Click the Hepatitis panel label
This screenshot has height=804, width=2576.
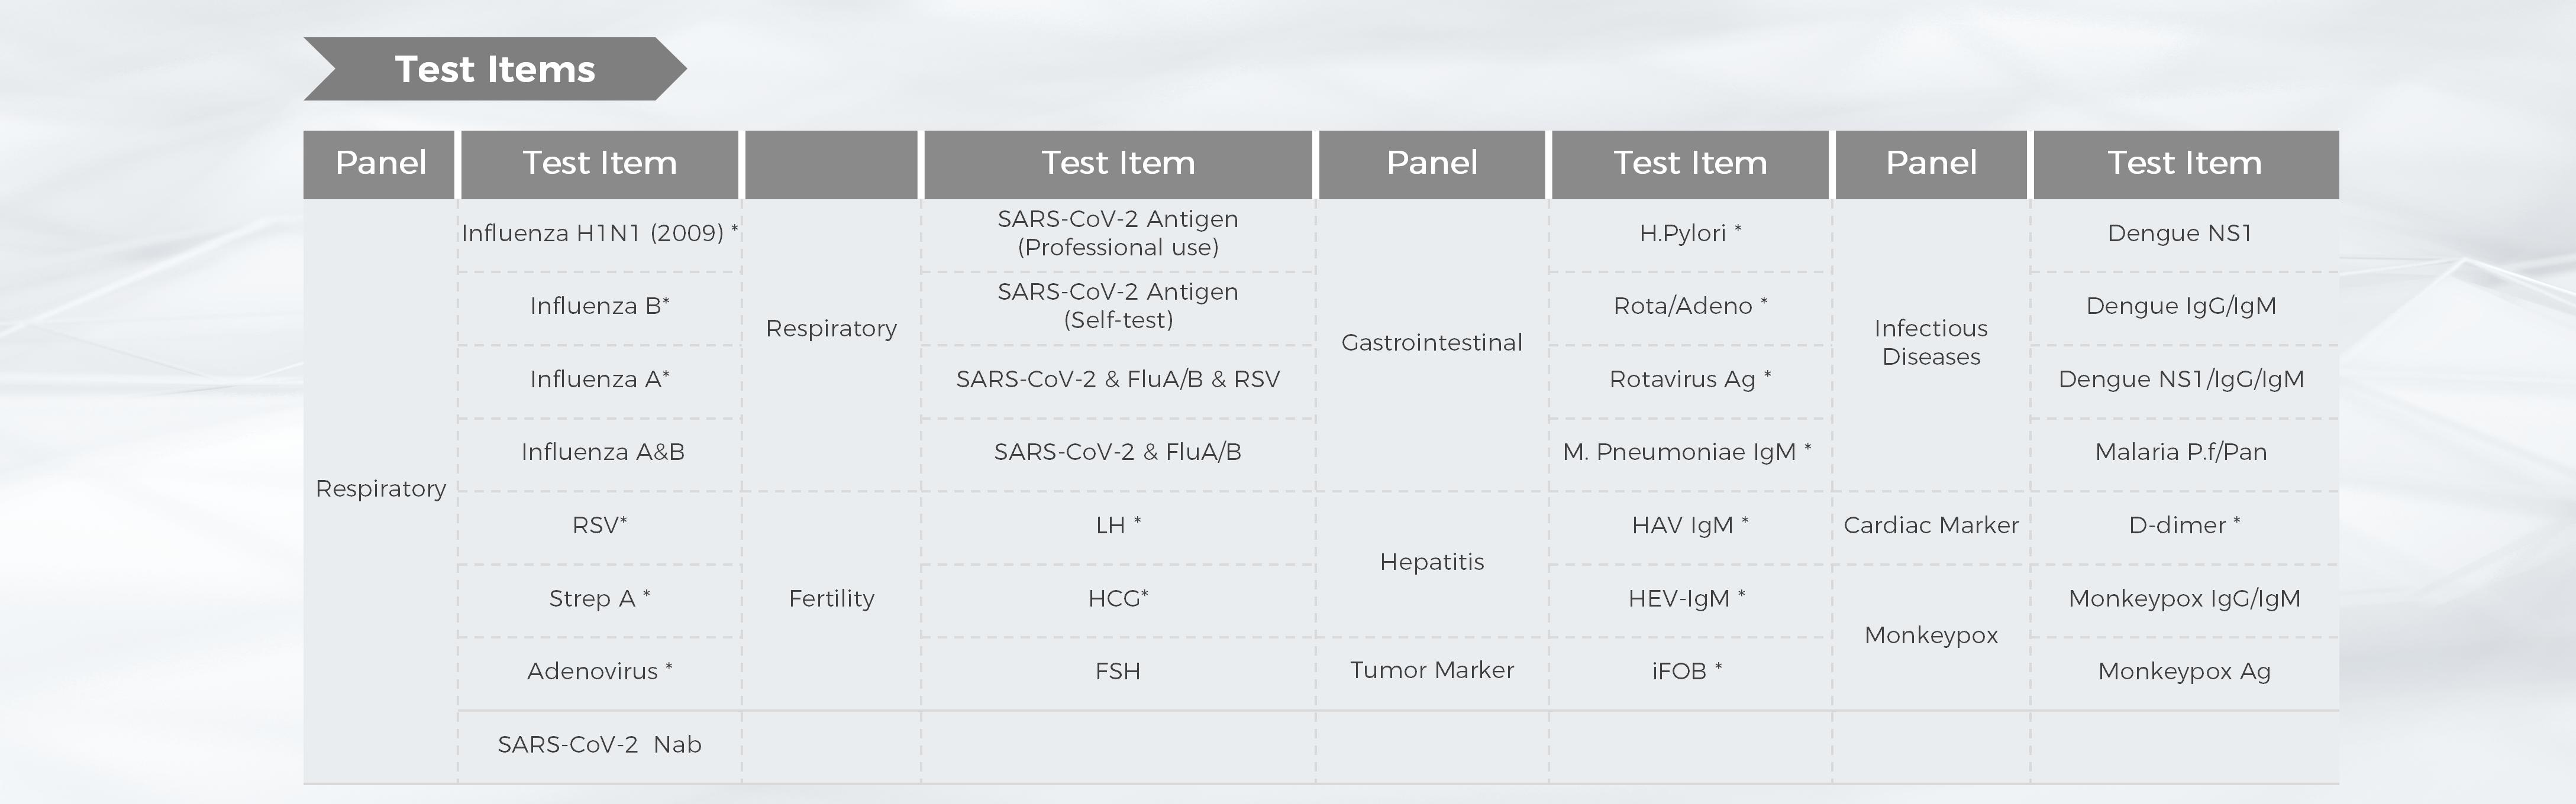pyautogui.click(x=1431, y=561)
